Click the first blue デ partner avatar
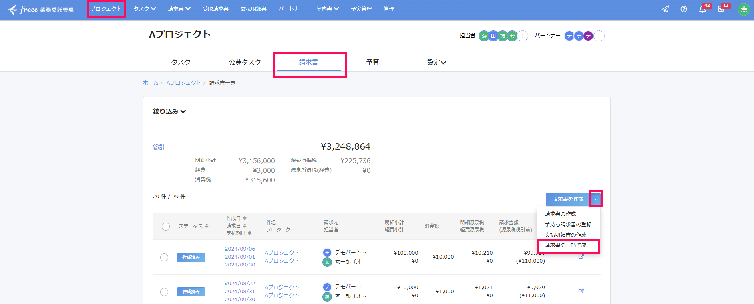The image size is (754, 304). pyautogui.click(x=569, y=36)
